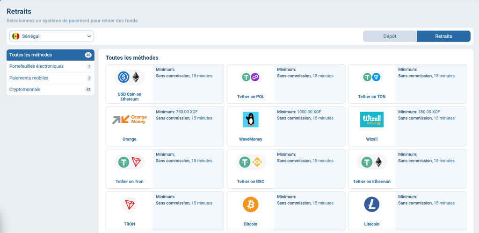Click Minimum label in Tether on BSC card
The image size is (479, 233).
pos(287,154)
